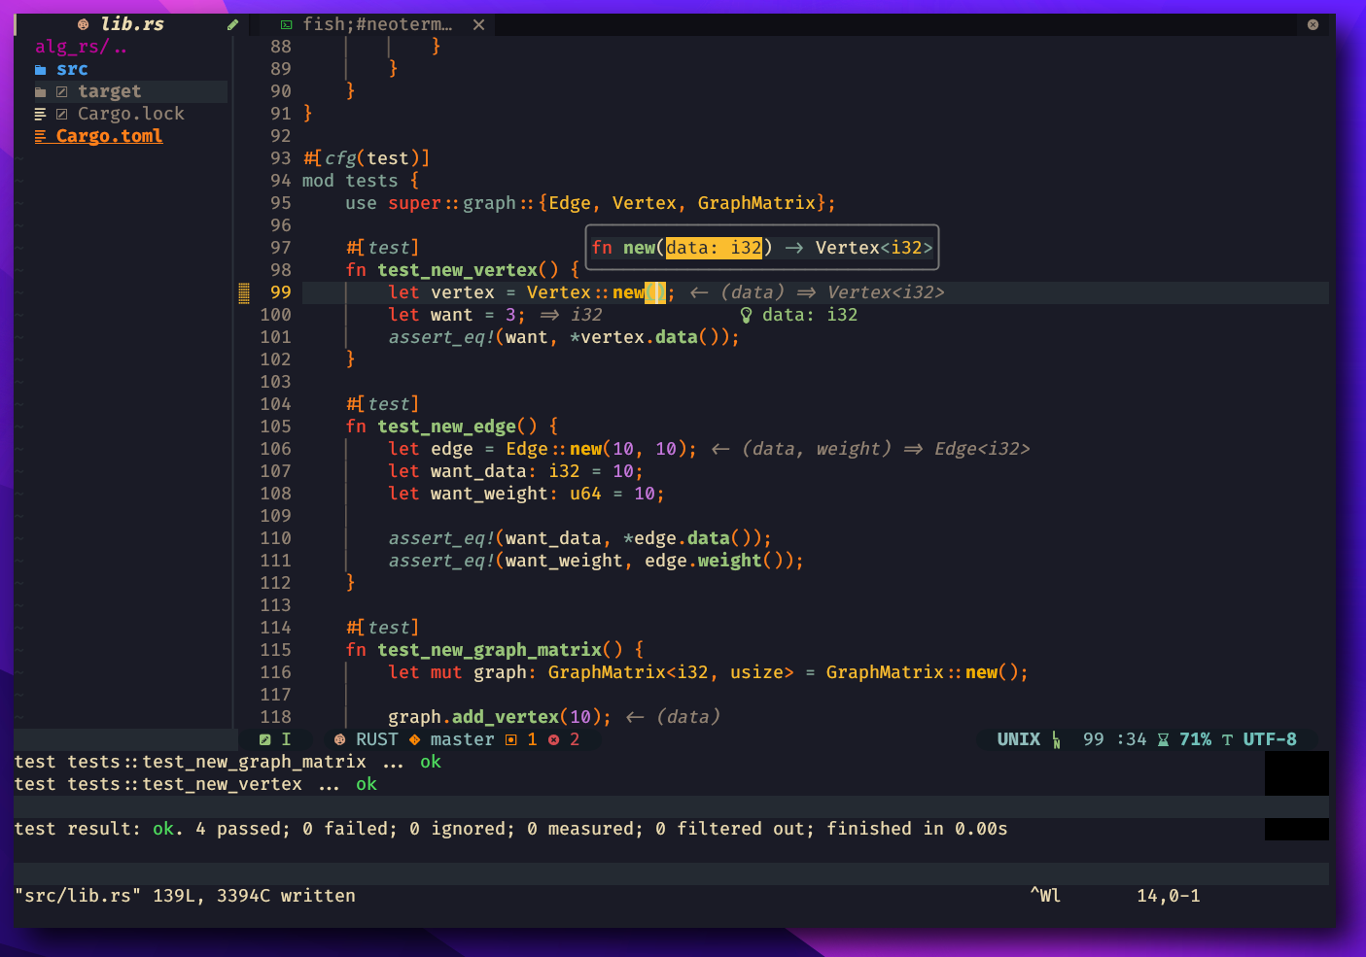Click the warning diagnostics icon showing 1
The image size is (1366, 957).
pyautogui.click(x=511, y=739)
